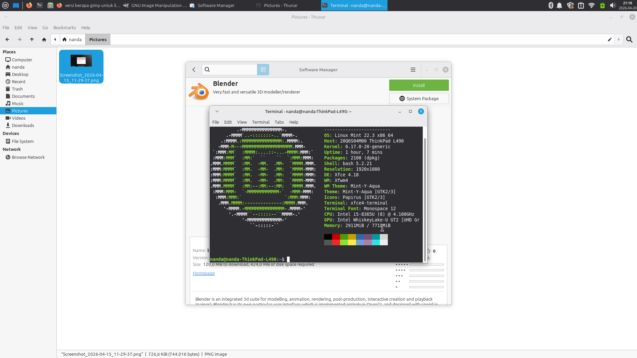Open the Blender Homepage link

click(204, 273)
